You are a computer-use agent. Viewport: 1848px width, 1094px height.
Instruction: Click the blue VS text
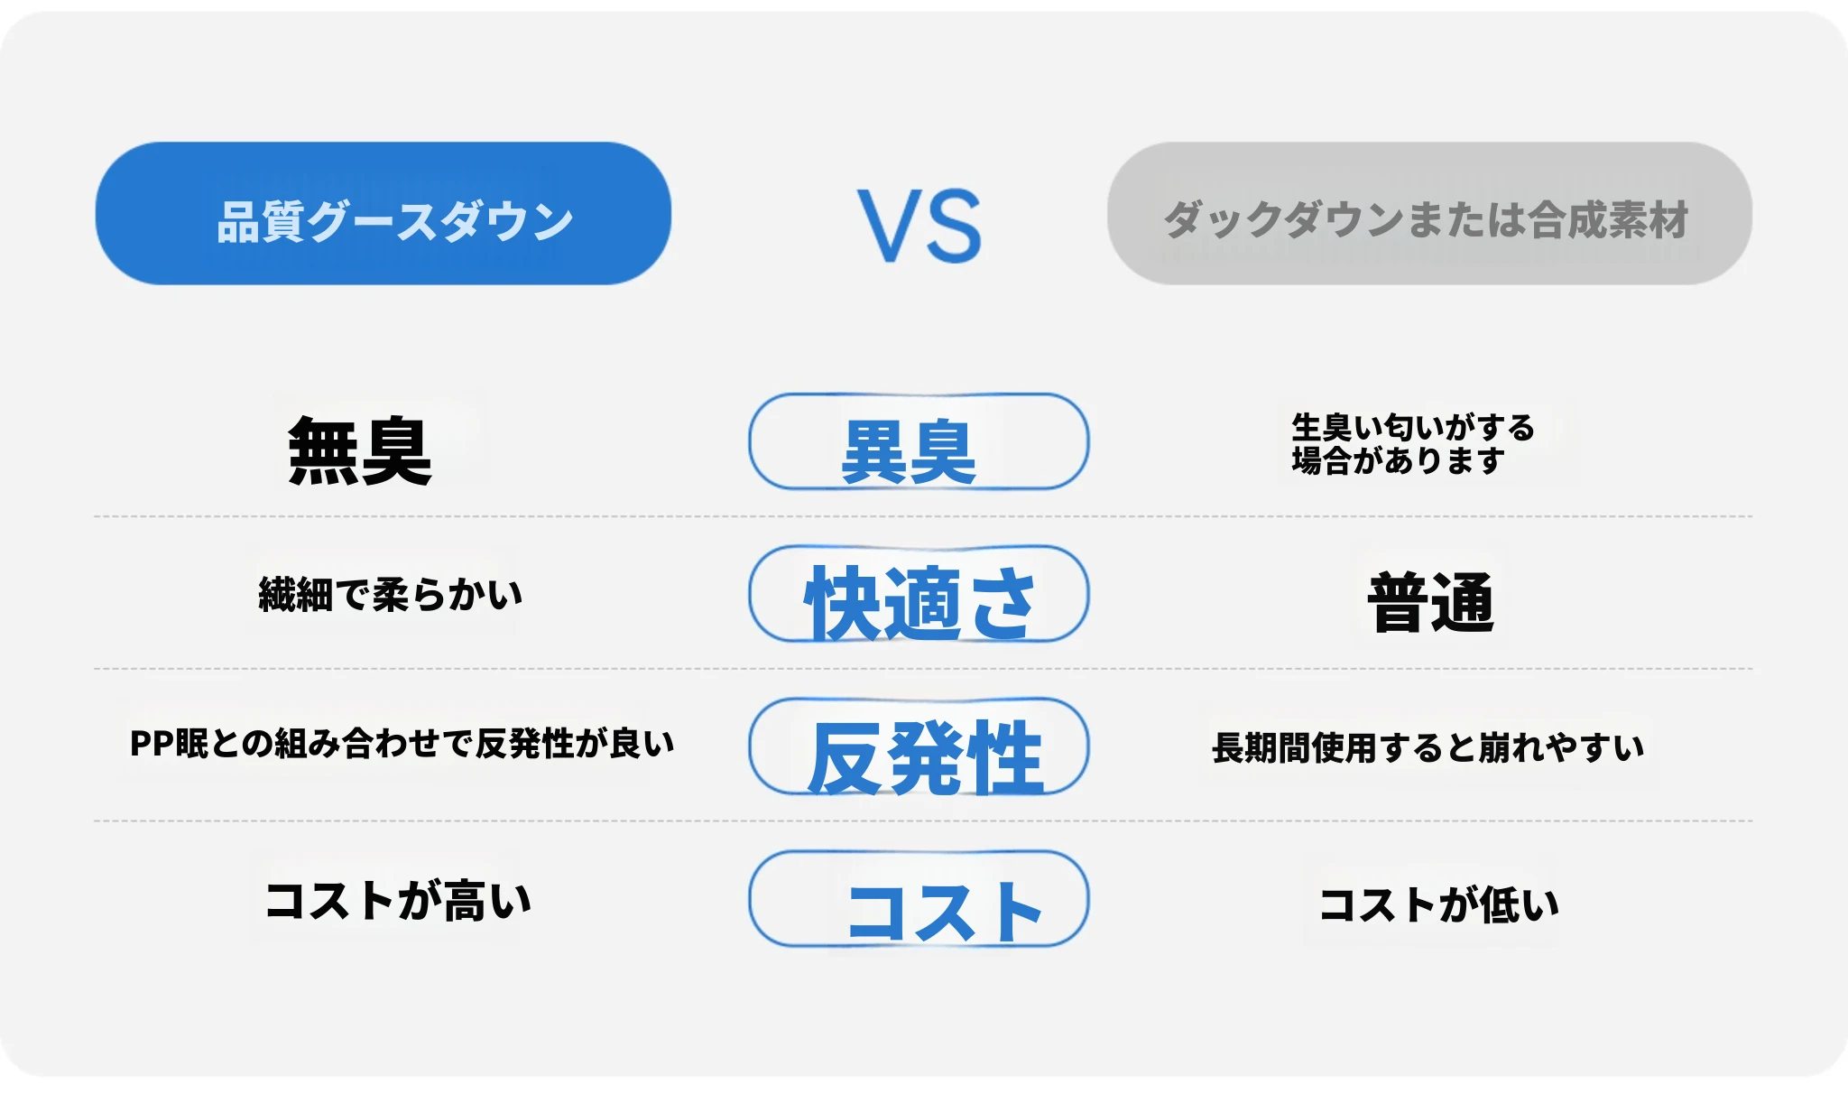click(x=919, y=226)
